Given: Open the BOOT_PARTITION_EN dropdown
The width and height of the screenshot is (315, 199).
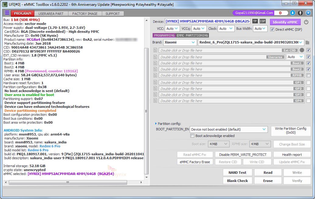Looking at the screenshot, I should point(229,129).
